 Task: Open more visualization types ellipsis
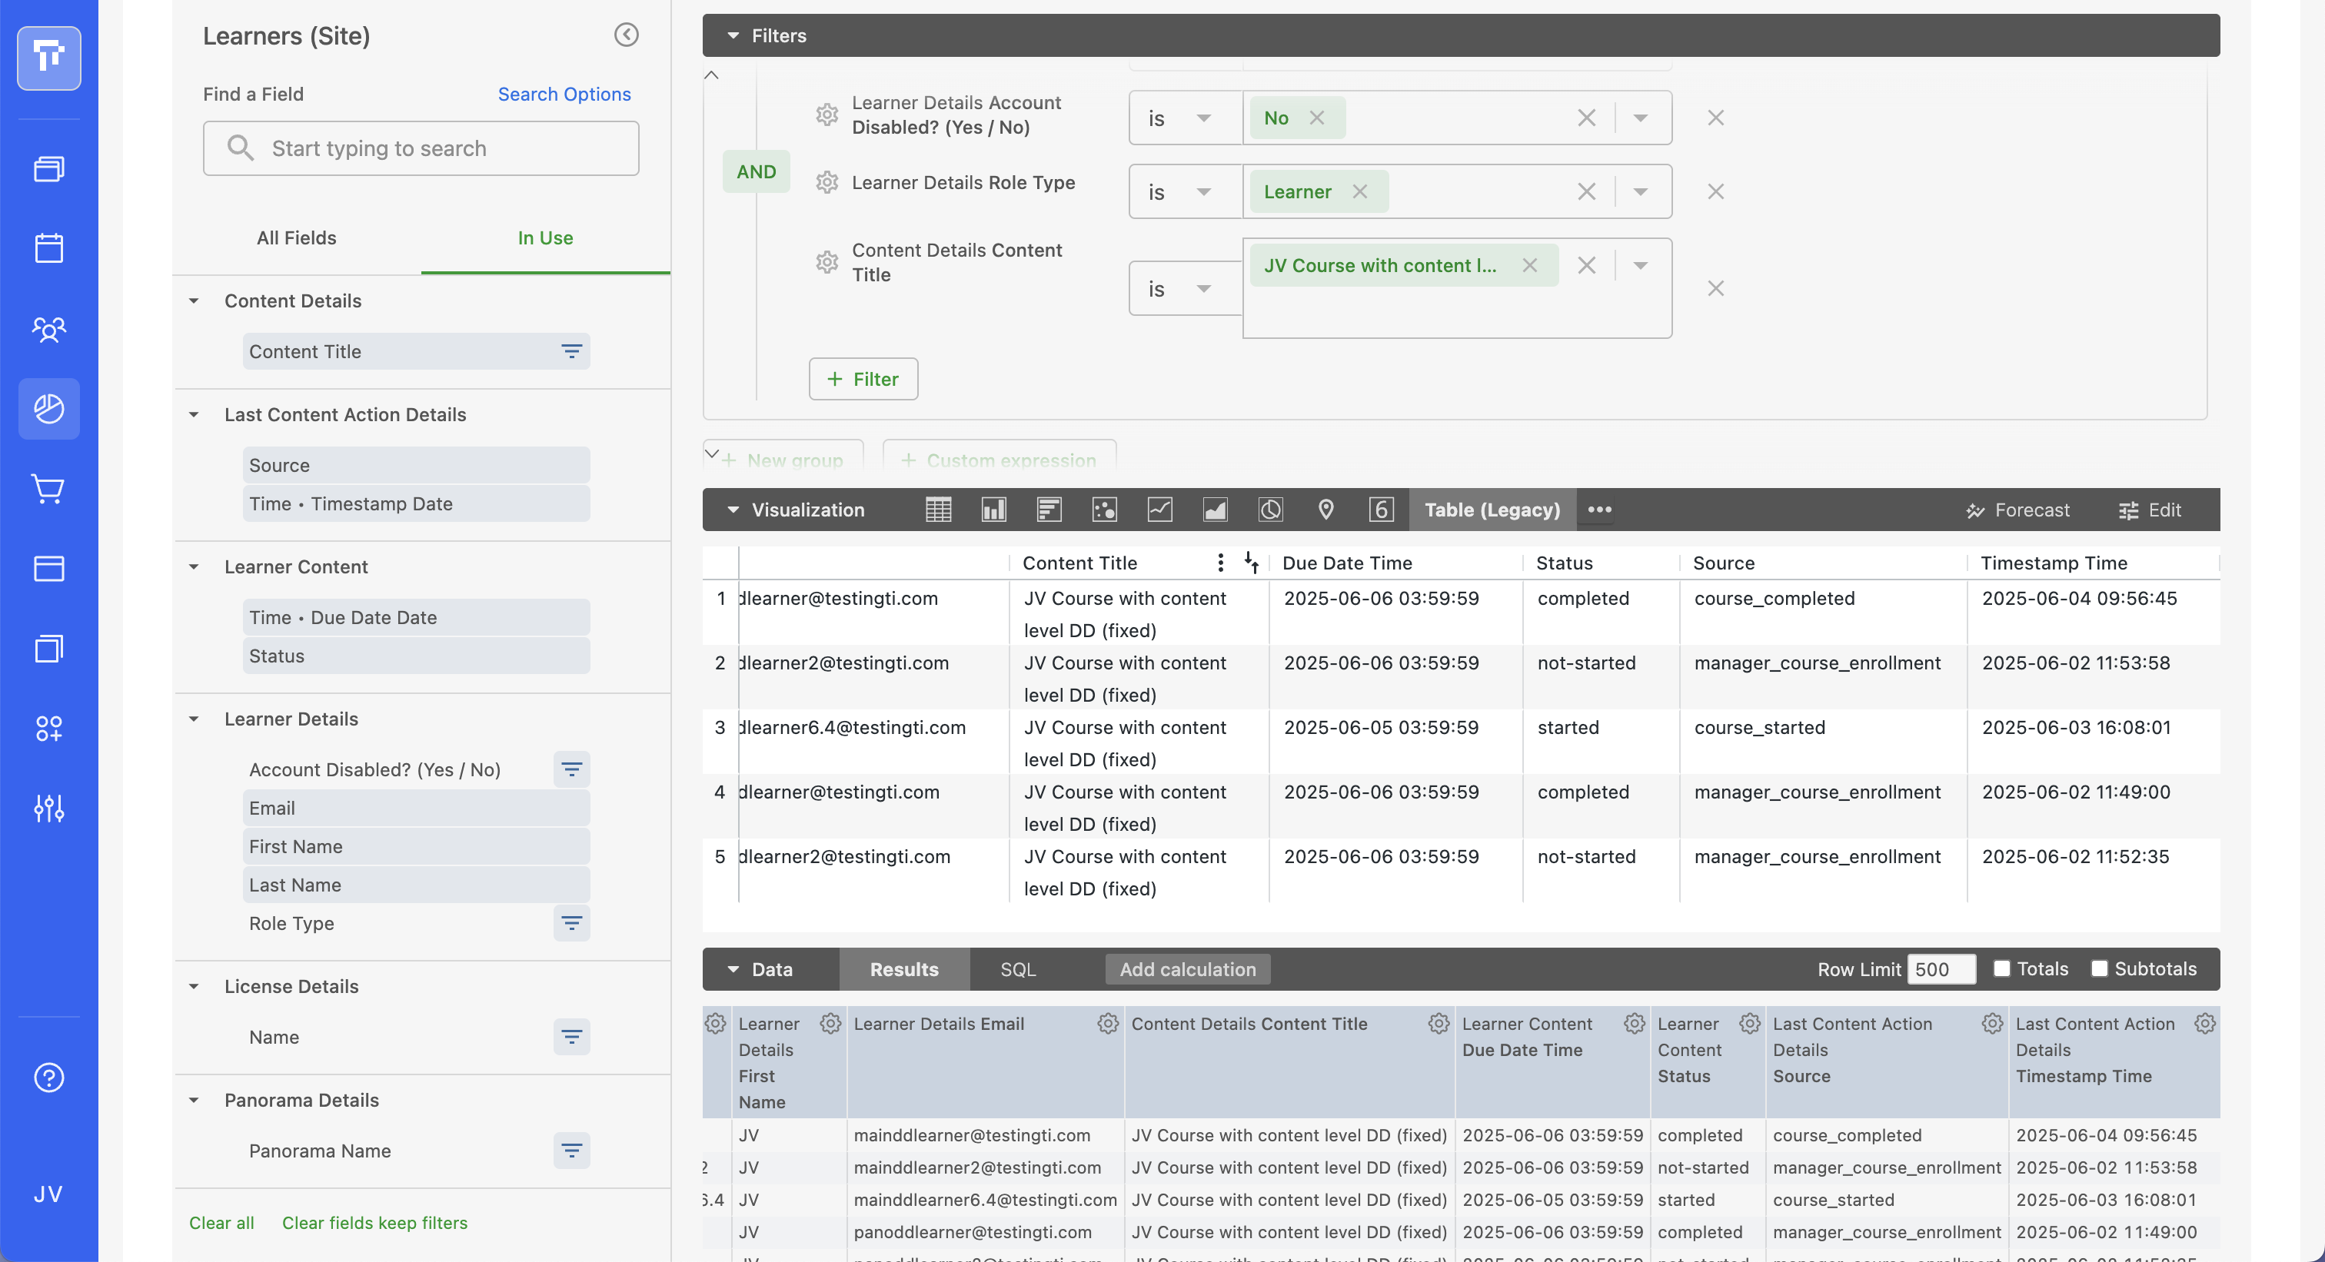coord(1599,510)
